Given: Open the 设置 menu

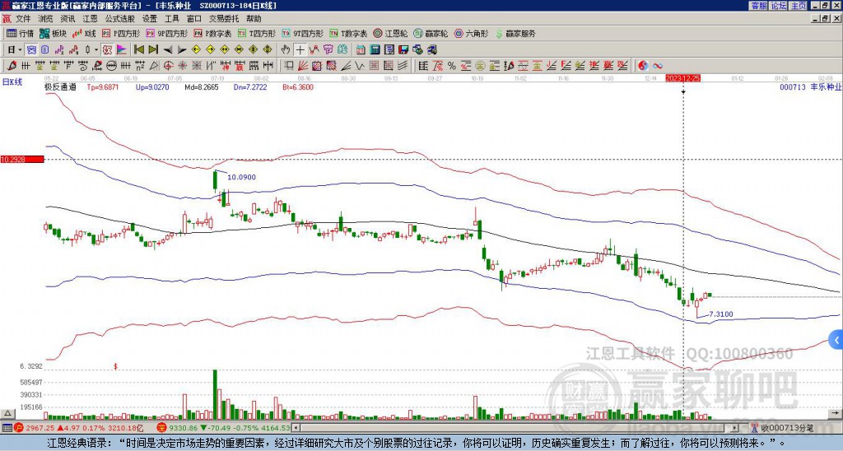Looking at the screenshot, I should click(x=150, y=19).
